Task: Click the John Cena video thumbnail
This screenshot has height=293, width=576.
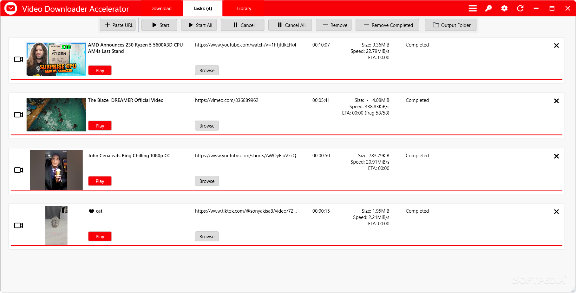Action: (56, 170)
